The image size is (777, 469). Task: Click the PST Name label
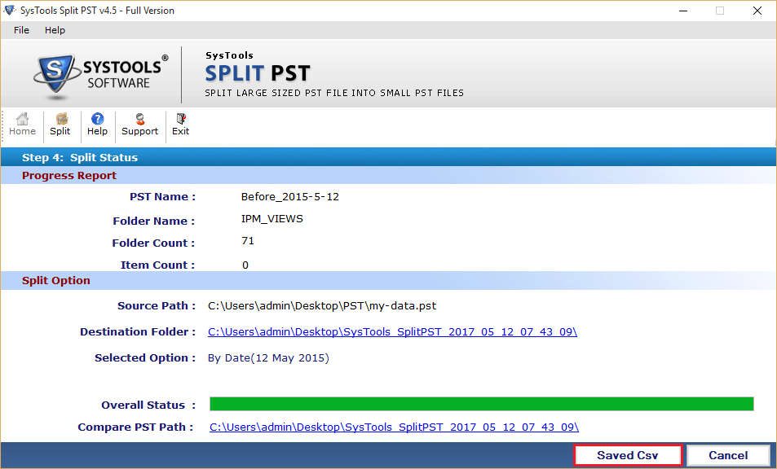click(x=162, y=197)
